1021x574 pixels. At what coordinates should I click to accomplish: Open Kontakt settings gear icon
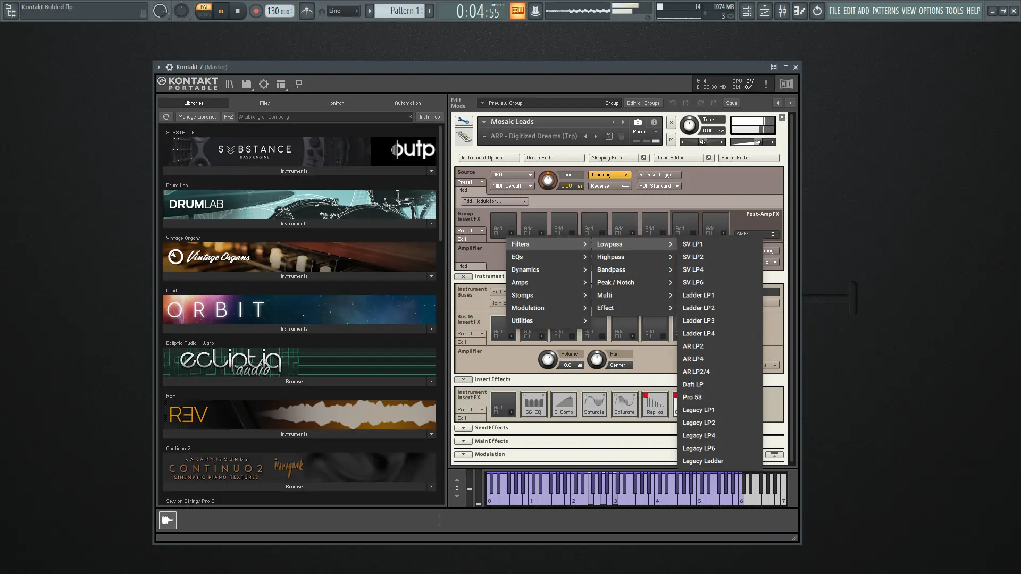tap(264, 84)
